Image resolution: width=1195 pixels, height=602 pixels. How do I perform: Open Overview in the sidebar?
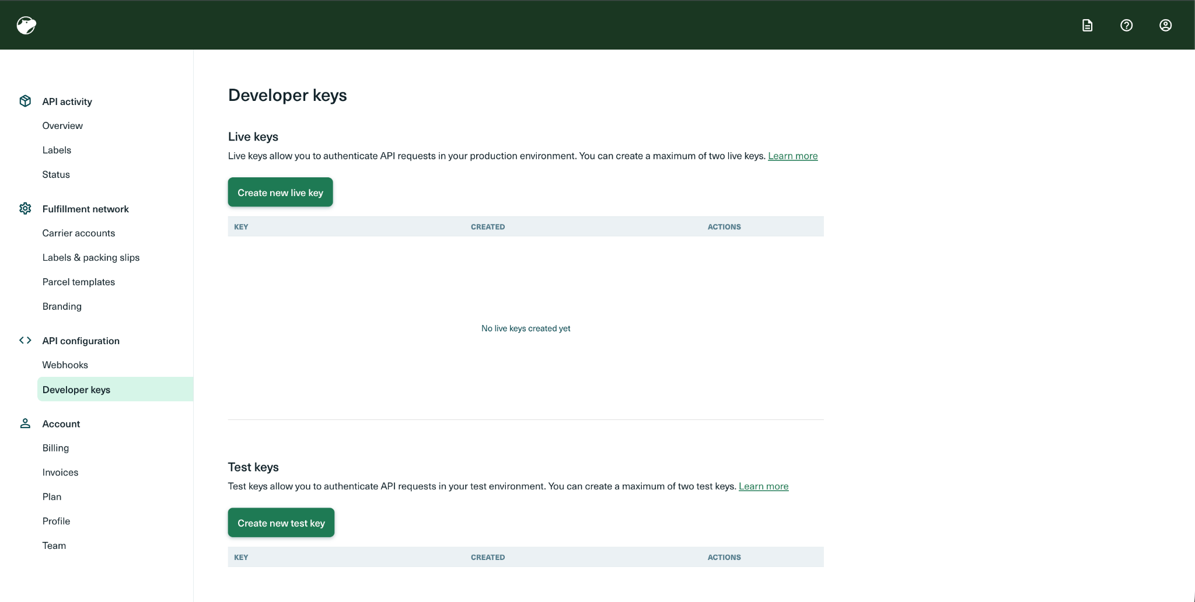(x=62, y=125)
